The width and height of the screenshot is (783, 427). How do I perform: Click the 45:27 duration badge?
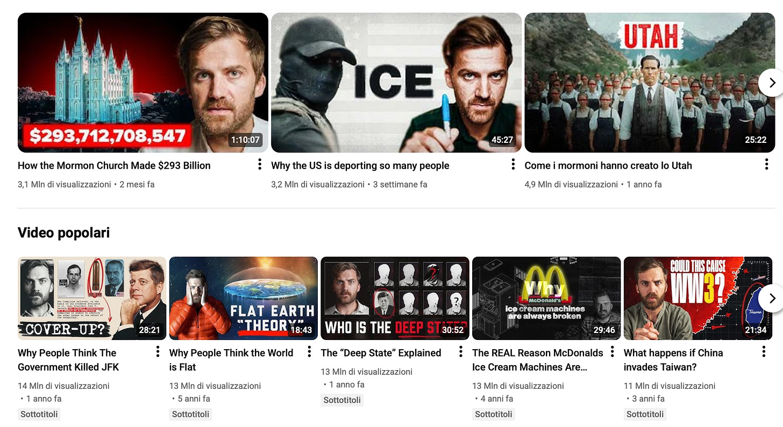point(502,140)
